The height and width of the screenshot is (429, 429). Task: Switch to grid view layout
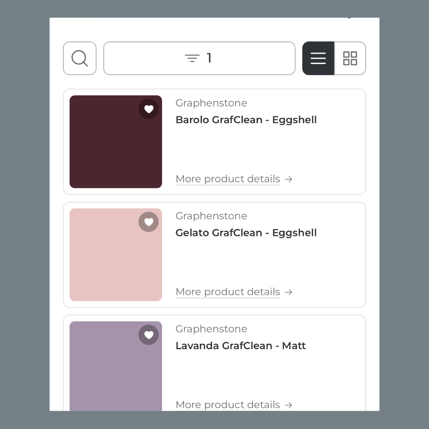[350, 58]
